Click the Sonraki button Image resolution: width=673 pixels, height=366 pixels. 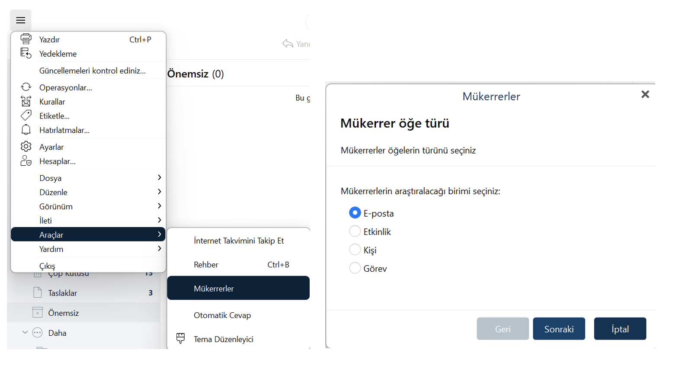(x=559, y=329)
